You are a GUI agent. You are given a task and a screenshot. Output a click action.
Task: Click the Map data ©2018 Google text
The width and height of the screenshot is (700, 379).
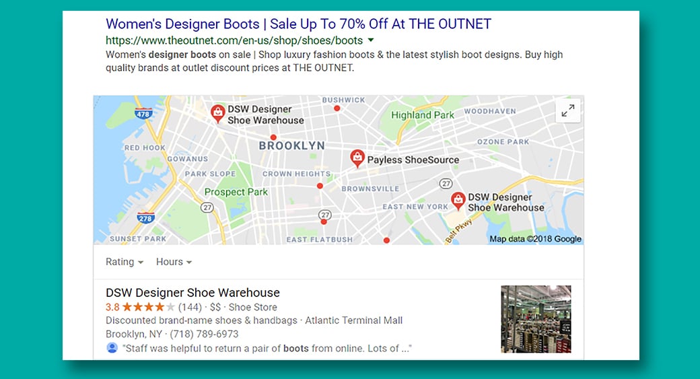[535, 239]
